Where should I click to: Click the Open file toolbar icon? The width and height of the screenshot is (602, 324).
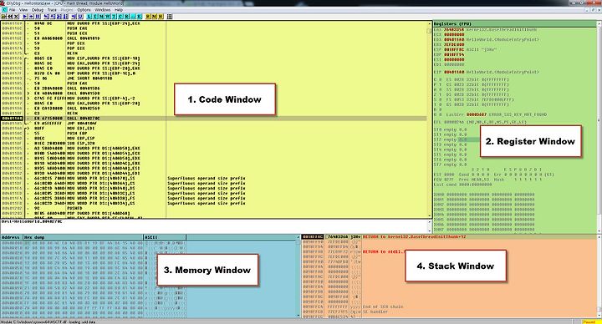(3, 17)
